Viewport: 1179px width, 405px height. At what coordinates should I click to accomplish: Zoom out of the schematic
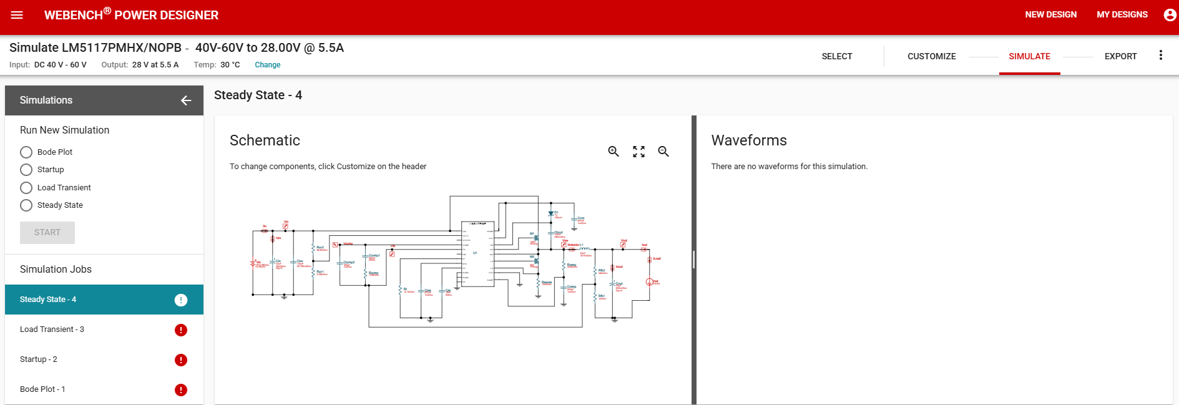tap(663, 152)
